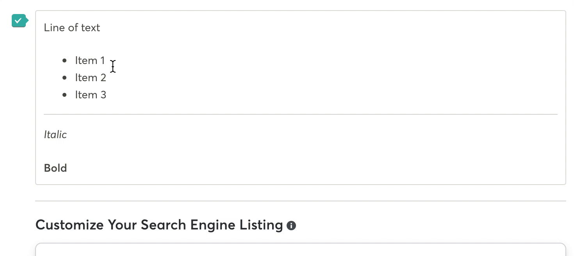Click the empty line above the bullet list
The width and height of the screenshot is (574, 256).
(x=301, y=44)
